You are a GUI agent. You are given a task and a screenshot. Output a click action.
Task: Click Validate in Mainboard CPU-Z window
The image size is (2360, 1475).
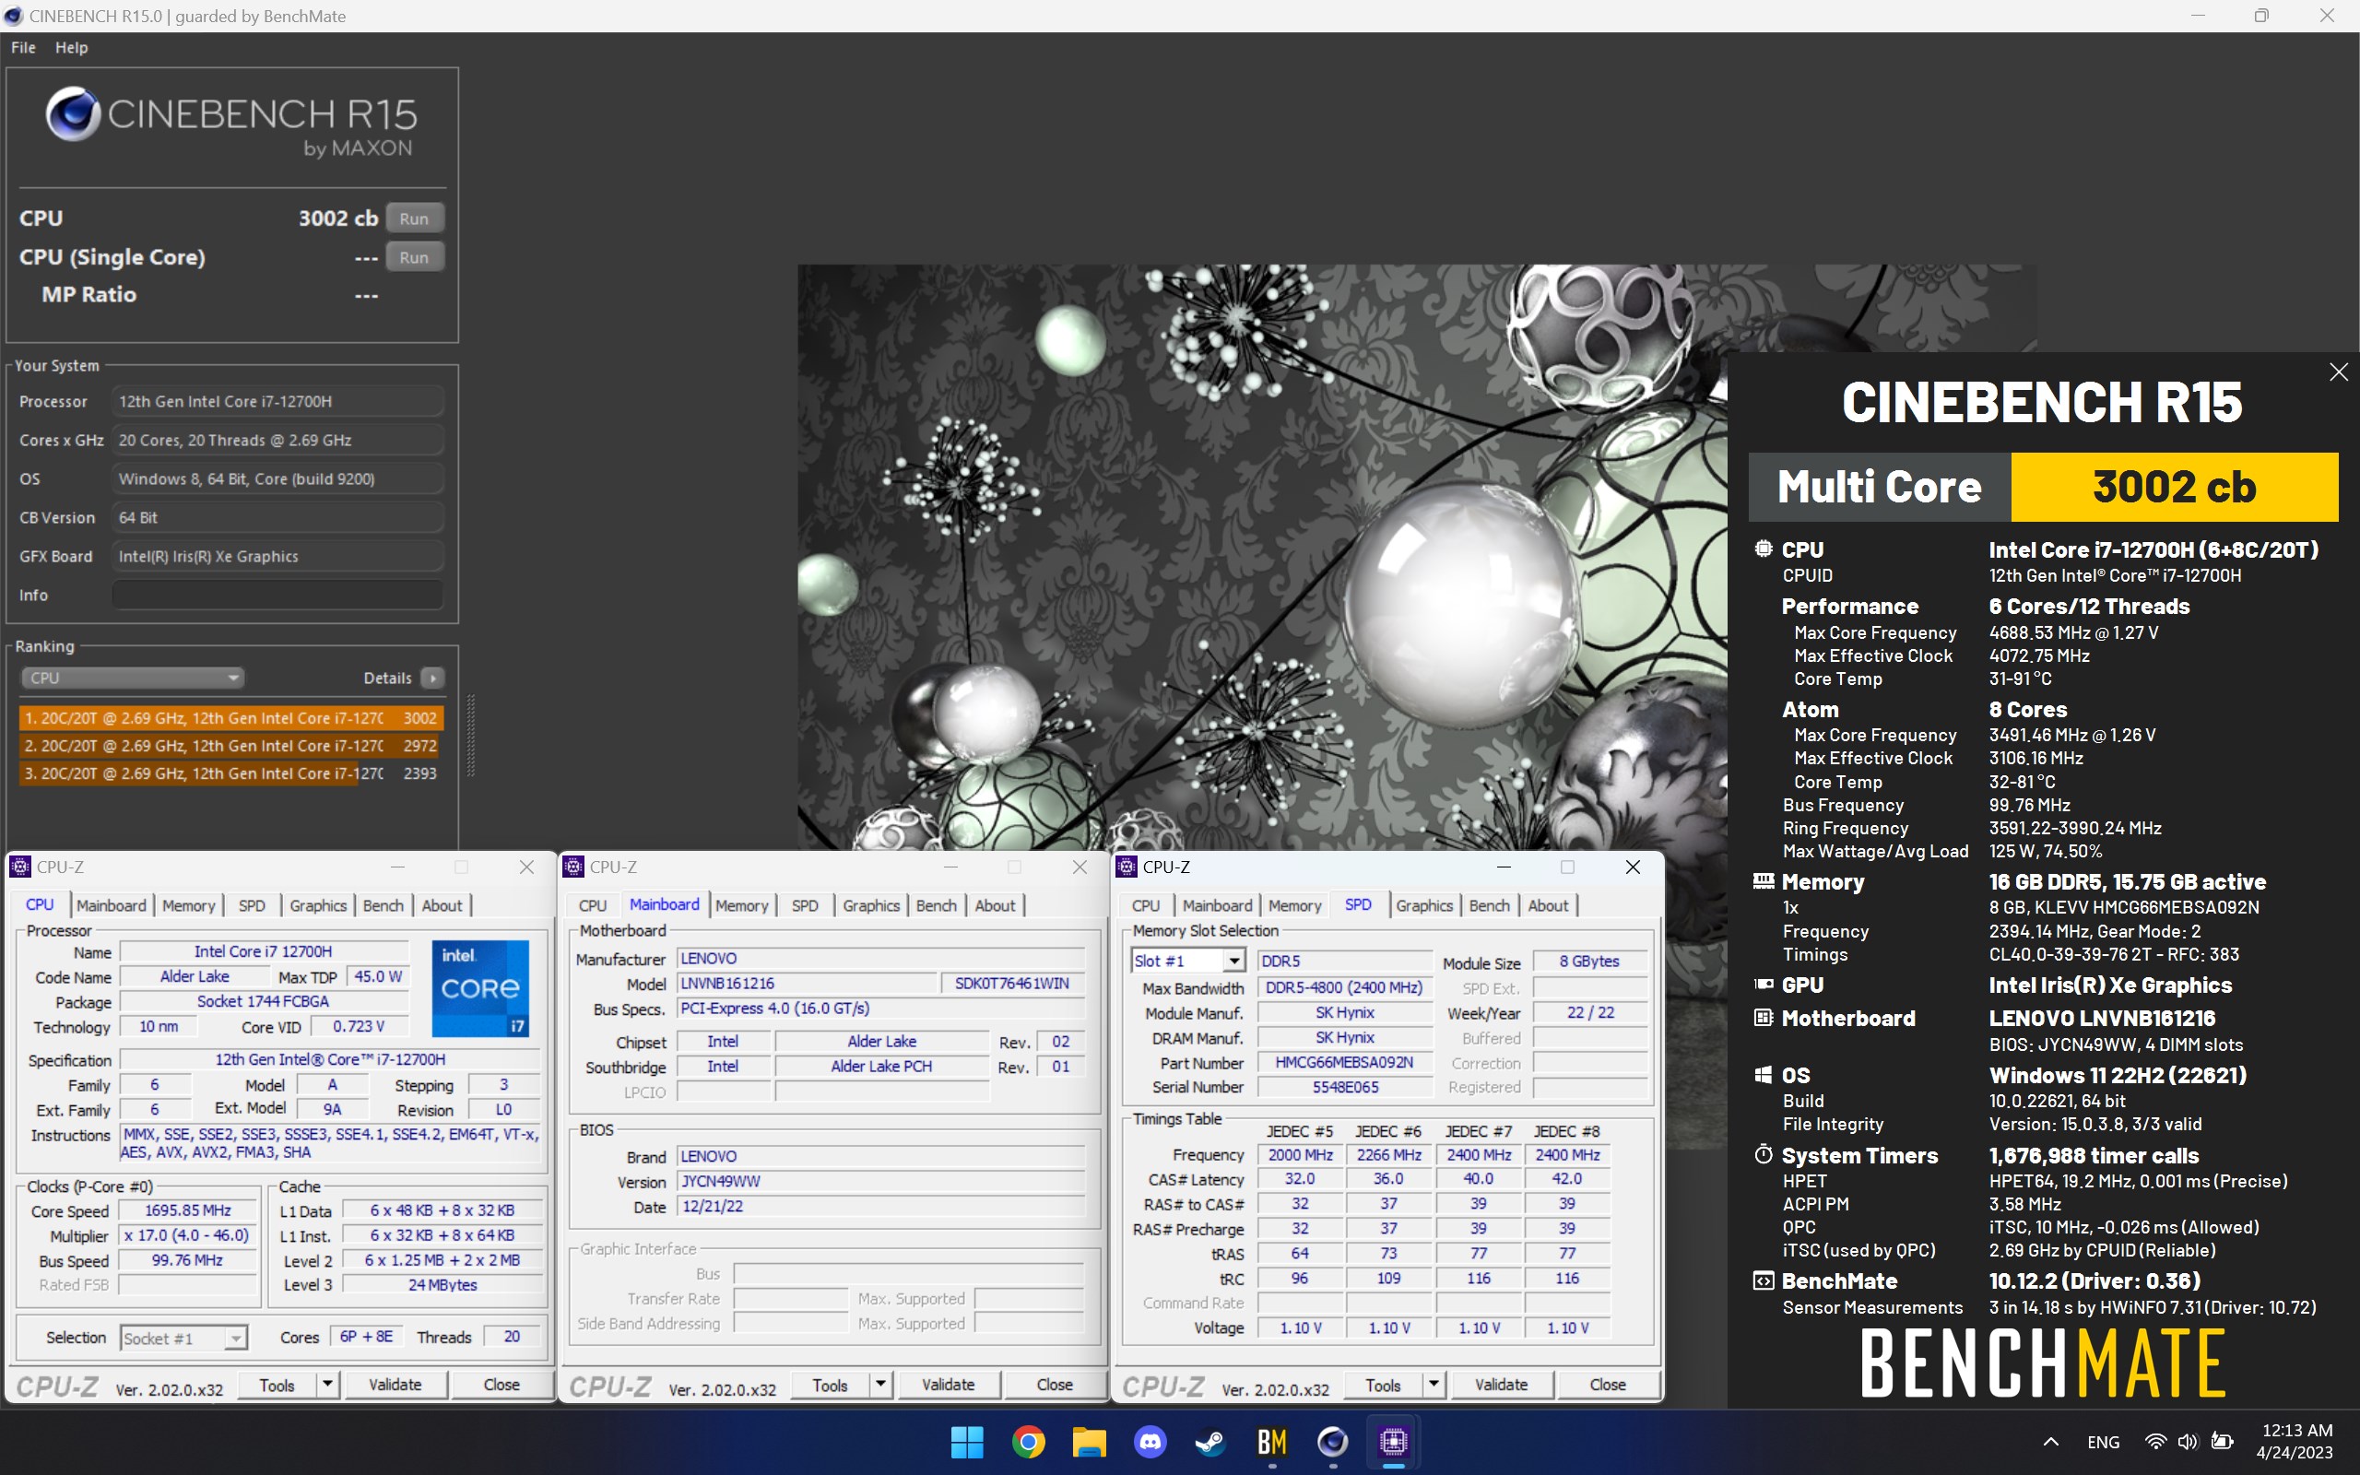click(948, 1385)
